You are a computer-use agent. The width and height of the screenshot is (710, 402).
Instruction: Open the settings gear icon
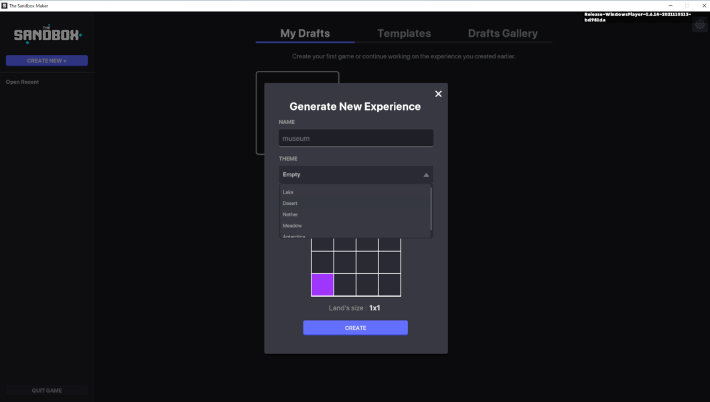(x=700, y=25)
